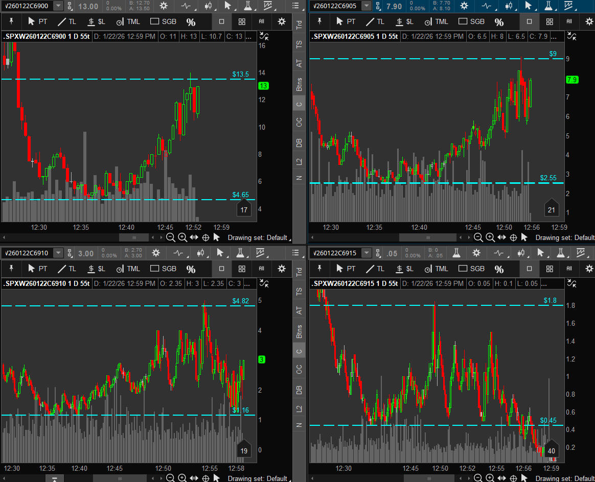Open chart style candlestick icon in C6910 panel
The width and height of the screenshot is (595, 482).
point(200,253)
